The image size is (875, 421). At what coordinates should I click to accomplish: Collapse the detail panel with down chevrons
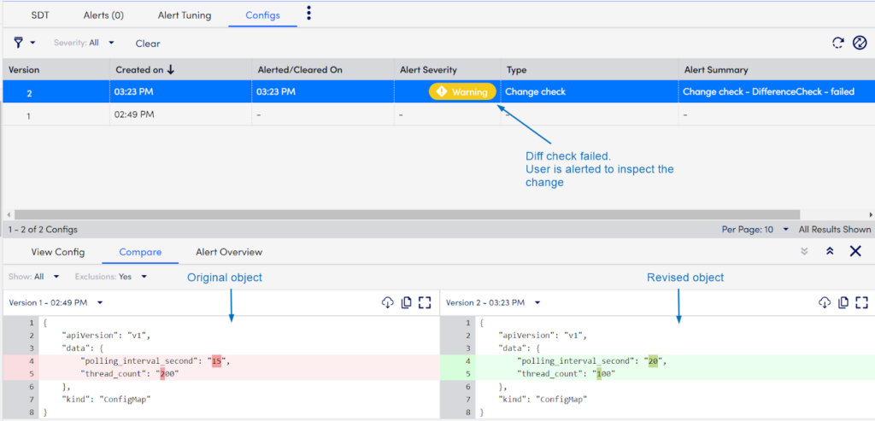click(804, 251)
